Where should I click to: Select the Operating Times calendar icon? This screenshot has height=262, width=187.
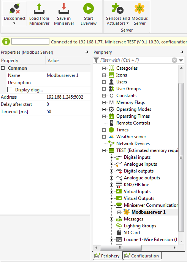point(111,116)
